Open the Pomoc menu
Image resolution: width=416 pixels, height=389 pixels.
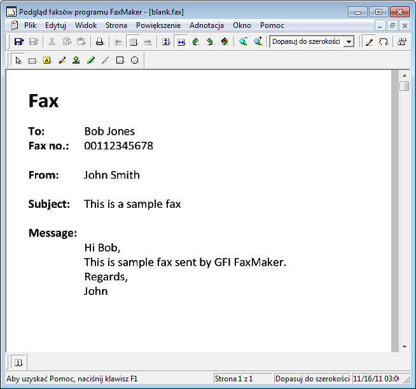[272, 25]
